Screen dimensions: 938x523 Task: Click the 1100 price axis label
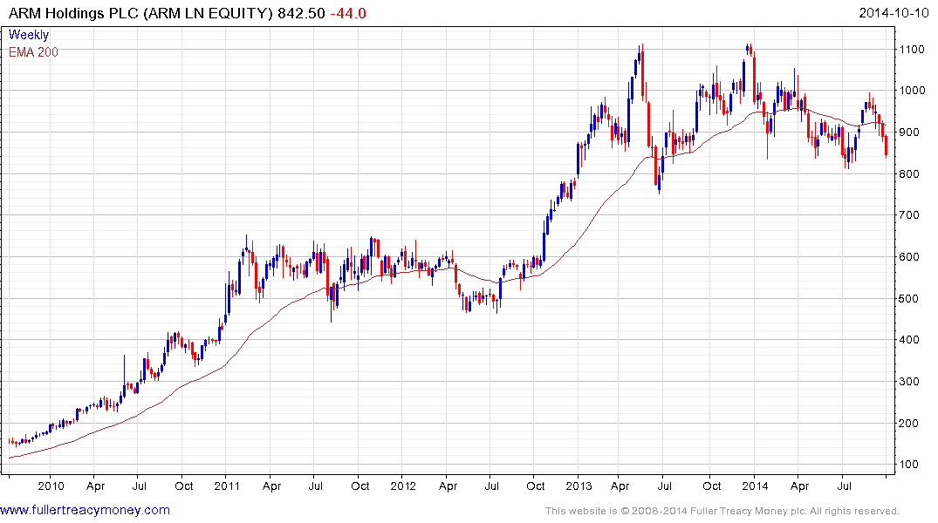pos(913,49)
